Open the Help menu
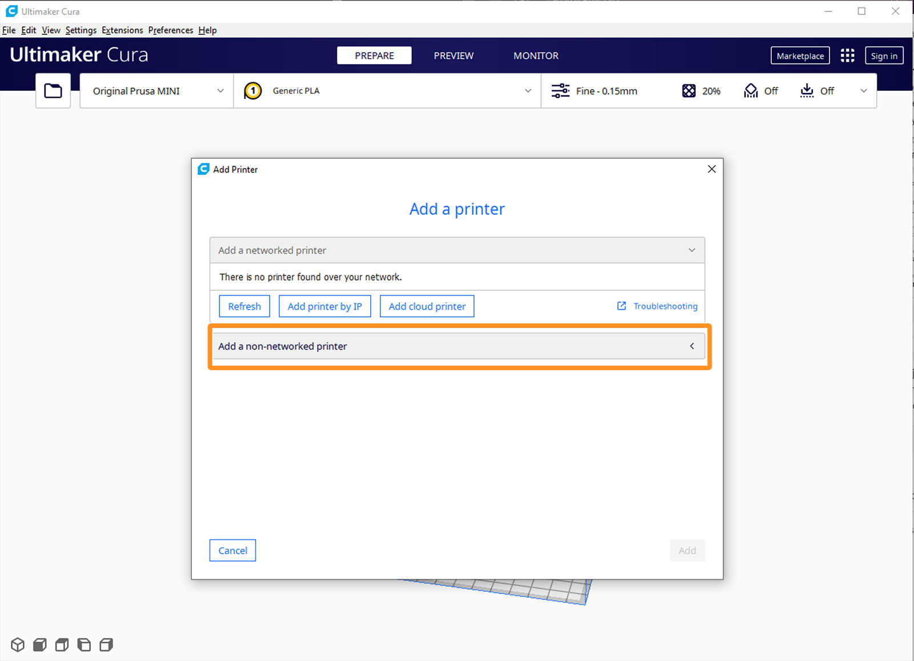 207,30
